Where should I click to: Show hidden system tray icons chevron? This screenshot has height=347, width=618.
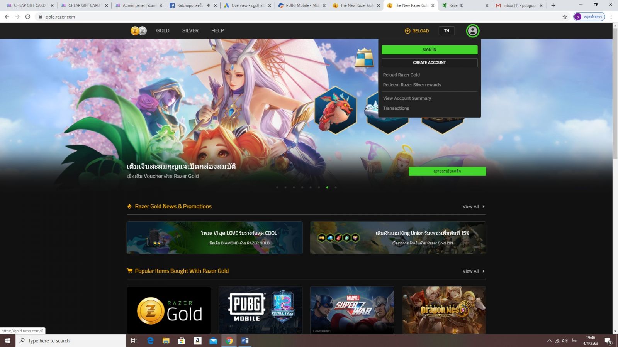point(549,341)
